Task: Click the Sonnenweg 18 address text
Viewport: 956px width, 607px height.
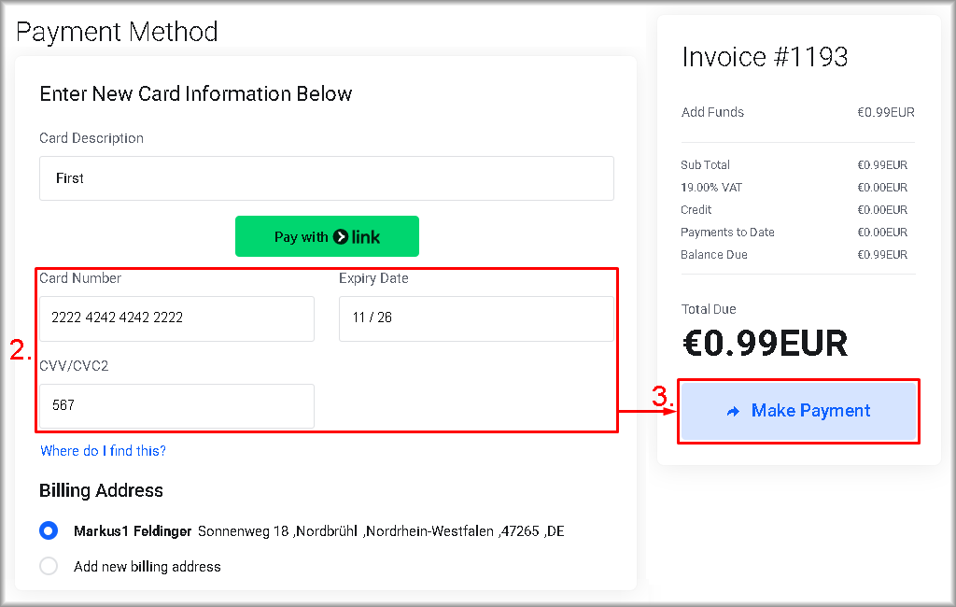Action: 380,531
